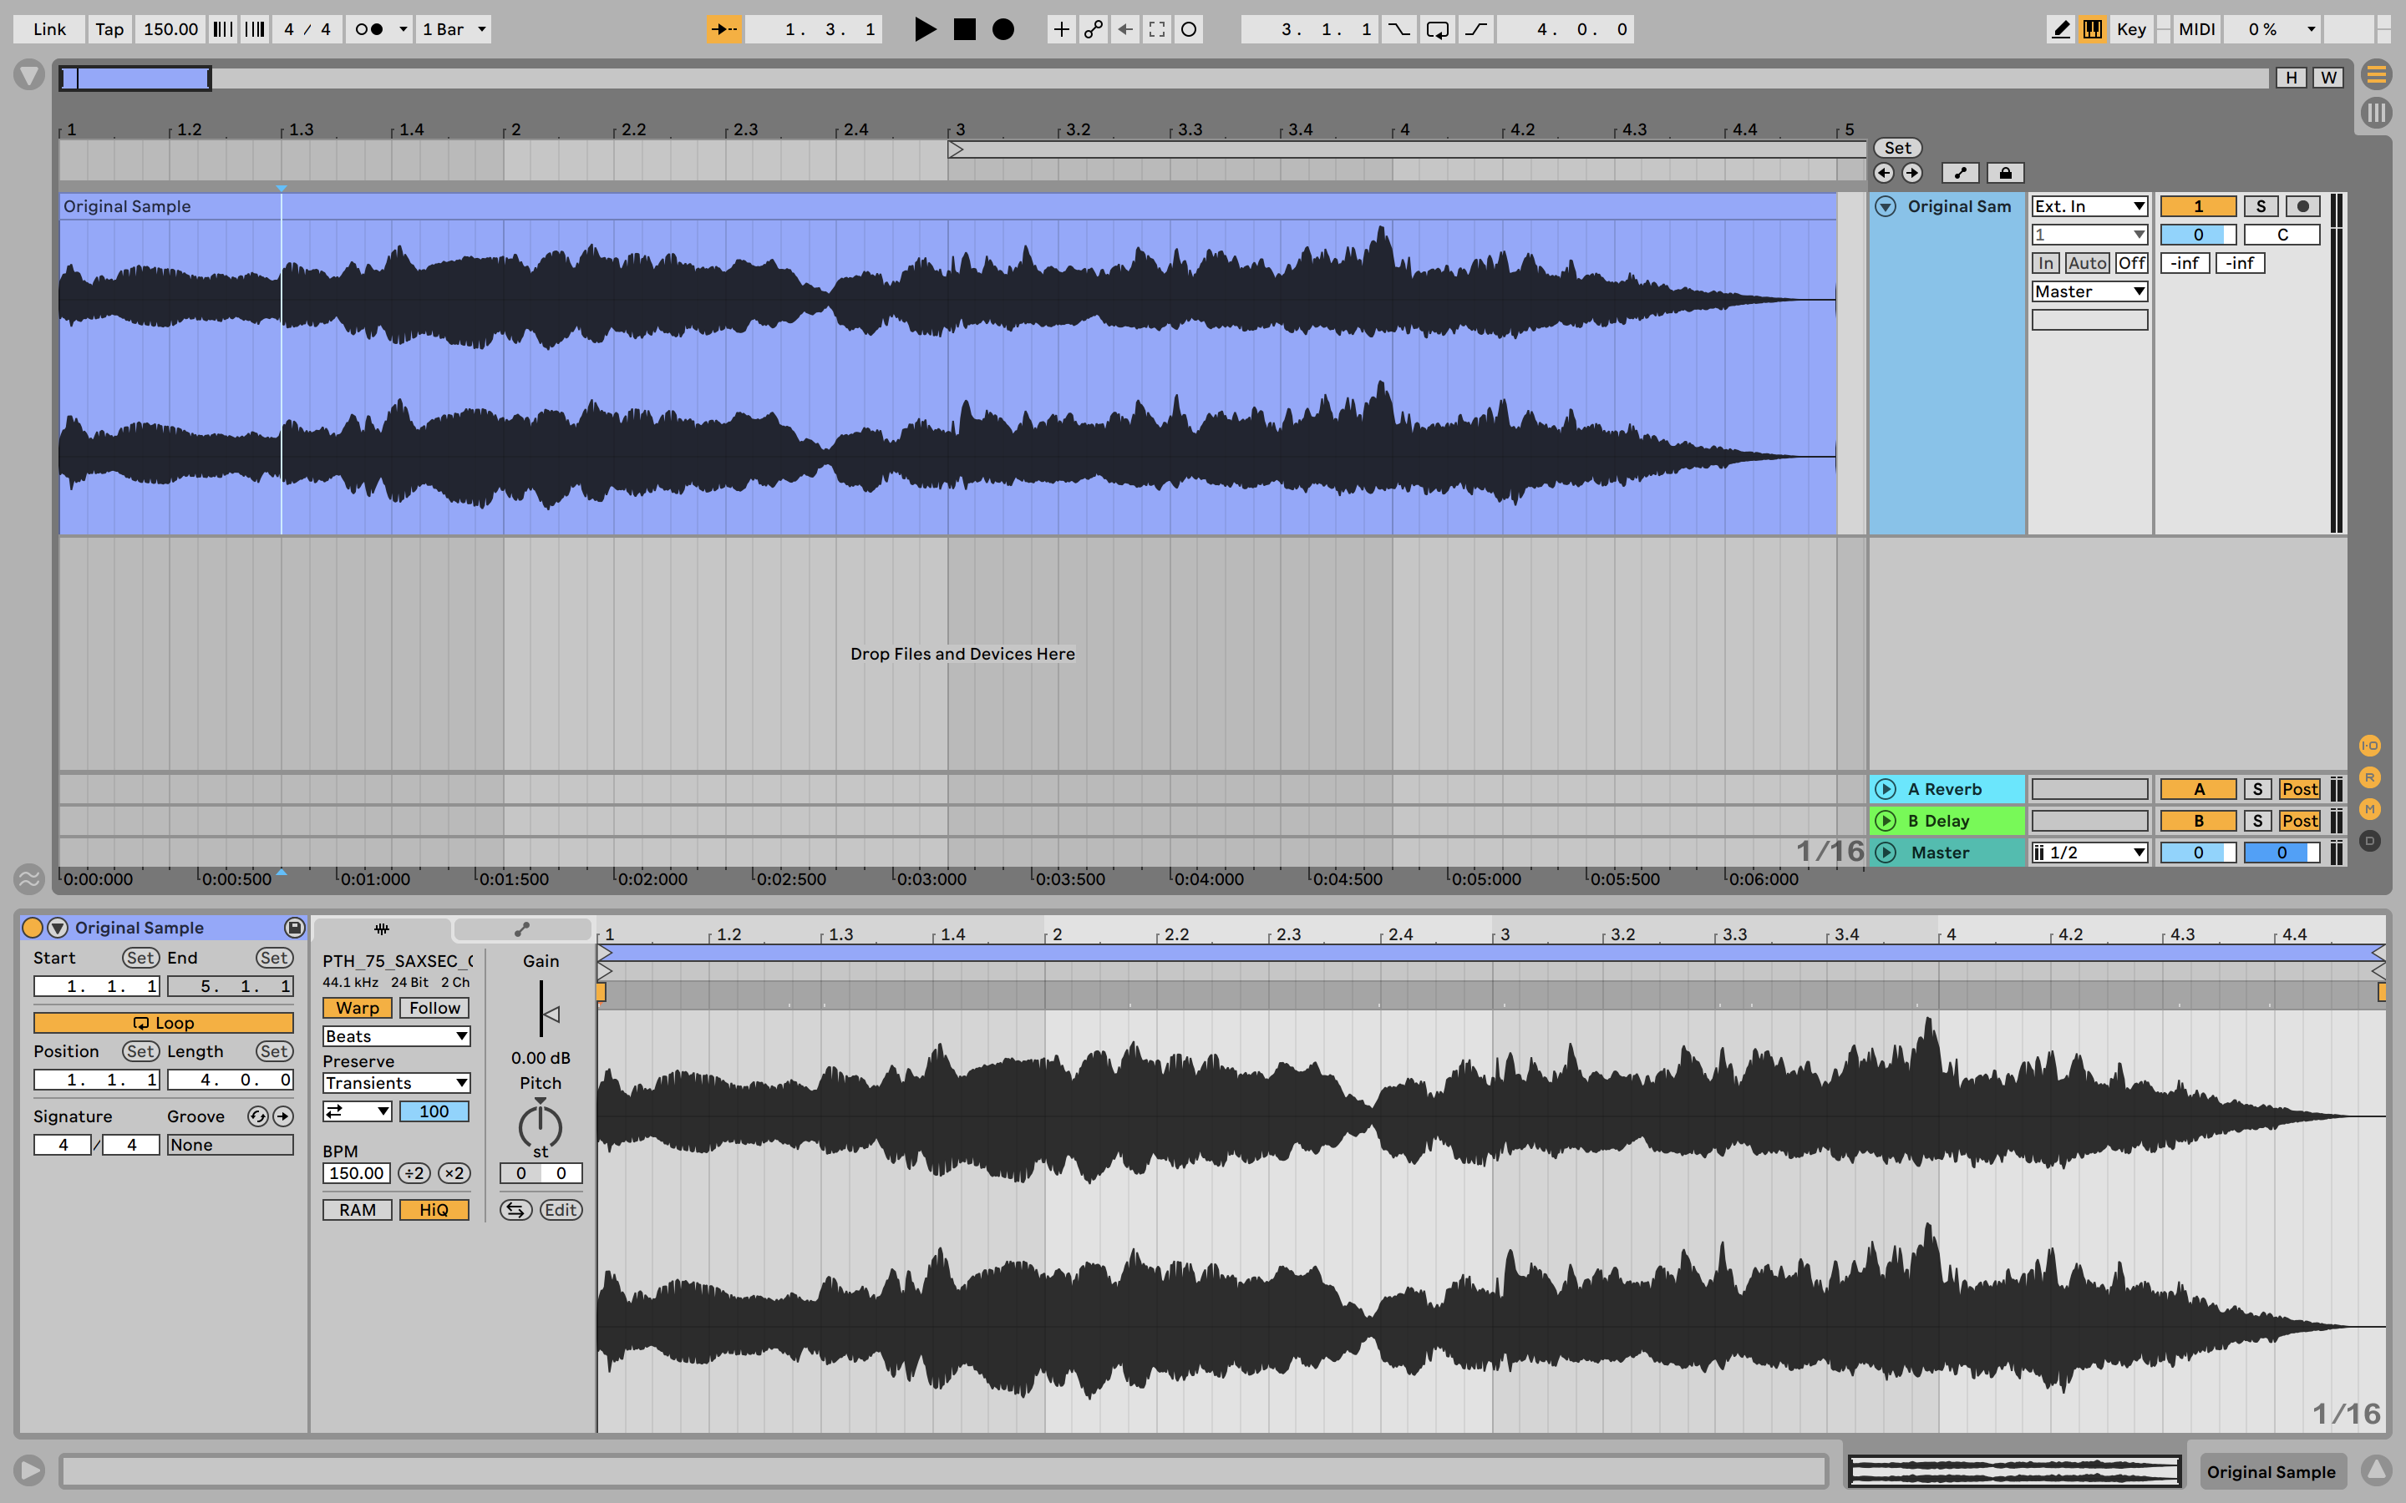Click the 150.00 tempo field
This screenshot has height=1503, width=2406.
click(x=170, y=29)
